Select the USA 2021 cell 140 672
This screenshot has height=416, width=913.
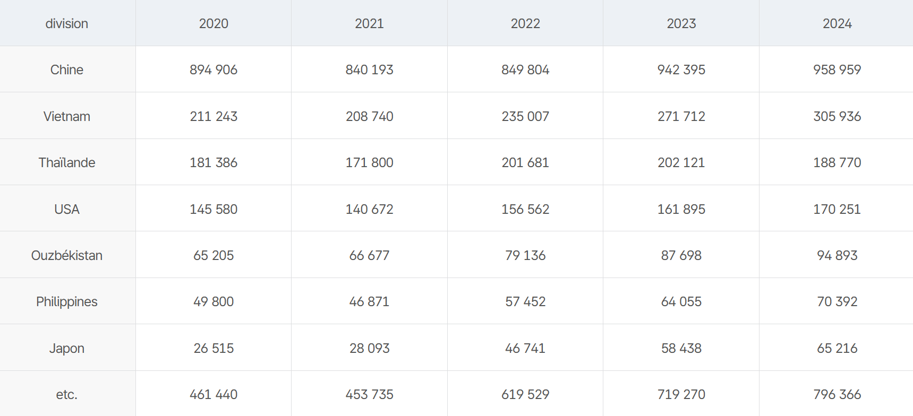click(x=369, y=209)
